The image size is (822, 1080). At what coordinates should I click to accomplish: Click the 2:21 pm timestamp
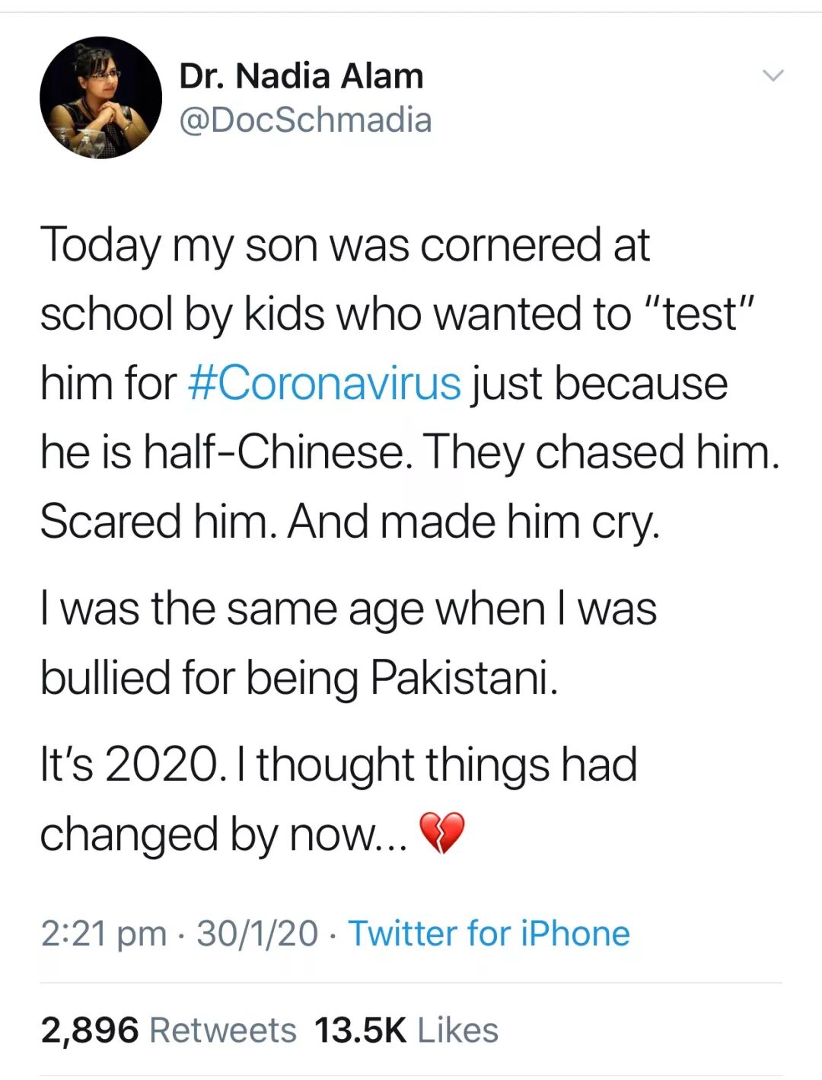click(x=104, y=934)
